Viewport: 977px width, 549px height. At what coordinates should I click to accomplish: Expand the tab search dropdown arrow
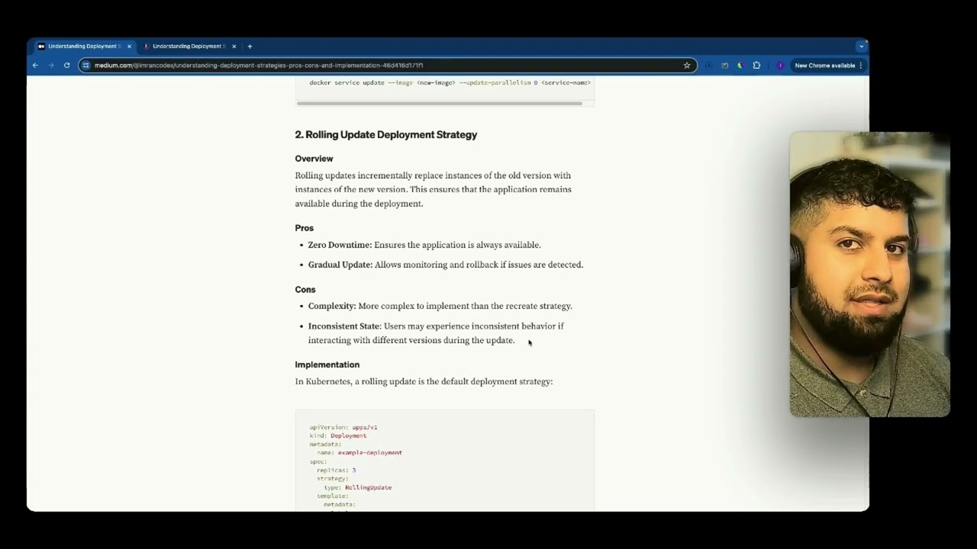861,47
